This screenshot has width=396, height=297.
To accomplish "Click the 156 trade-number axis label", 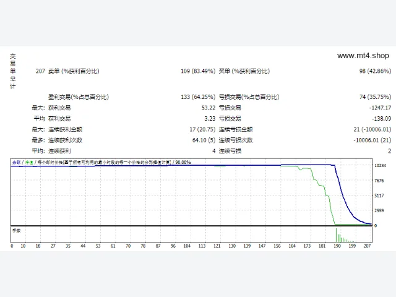I will 277,246.
